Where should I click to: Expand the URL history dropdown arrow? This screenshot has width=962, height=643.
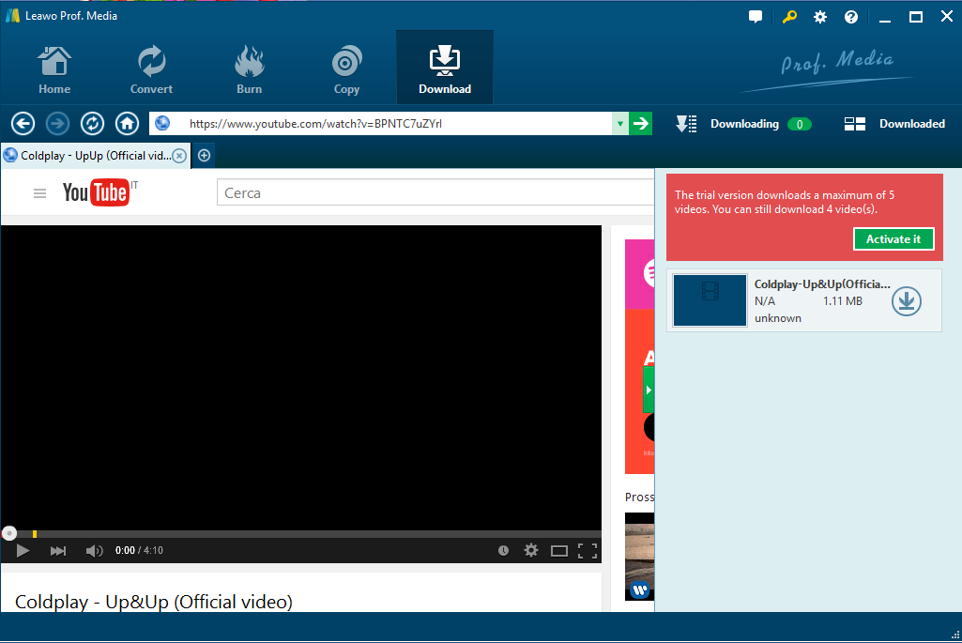coord(620,124)
